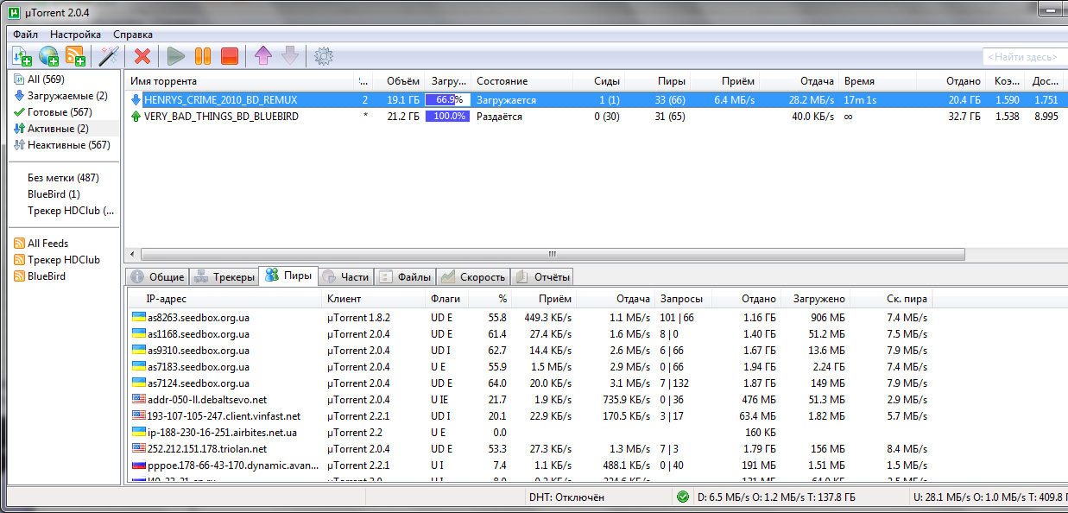The height and width of the screenshot is (513, 1068).
Task: Show the Скорость tab
Action: [x=472, y=277]
